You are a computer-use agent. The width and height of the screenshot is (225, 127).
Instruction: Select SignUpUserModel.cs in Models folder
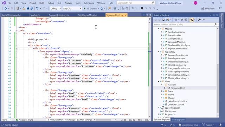pyautogui.click(x=178, y=49)
